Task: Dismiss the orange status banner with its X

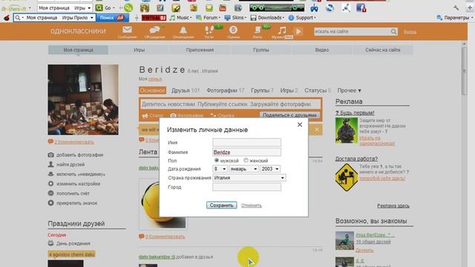Action: pyautogui.click(x=317, y=130)
